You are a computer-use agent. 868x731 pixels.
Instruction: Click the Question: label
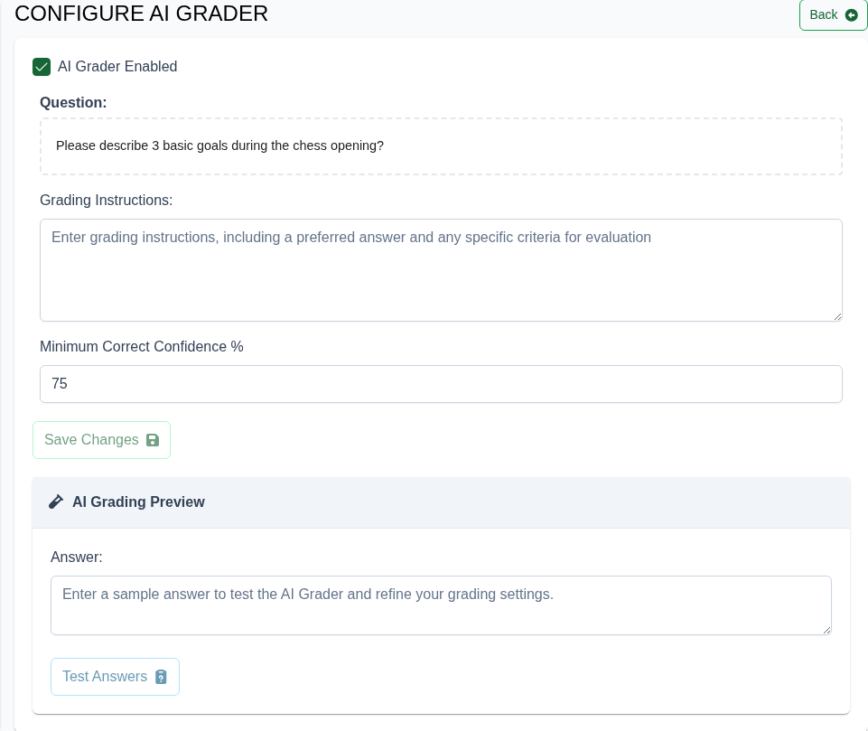pos(73,102)
